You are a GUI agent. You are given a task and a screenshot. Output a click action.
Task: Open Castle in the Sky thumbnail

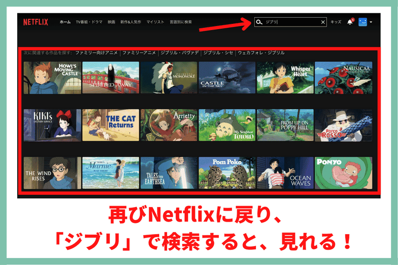tap(227, 78)
